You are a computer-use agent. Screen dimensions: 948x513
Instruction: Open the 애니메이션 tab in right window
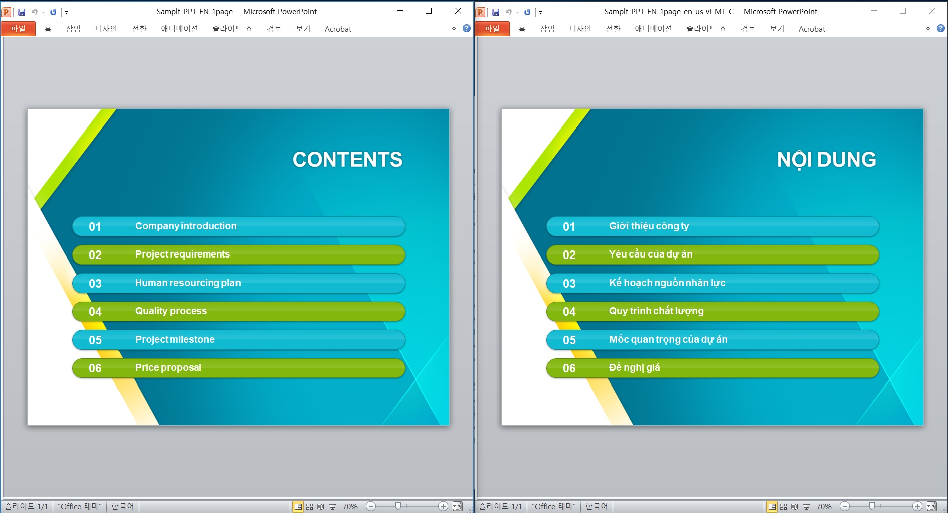click(x=653, y=29)
